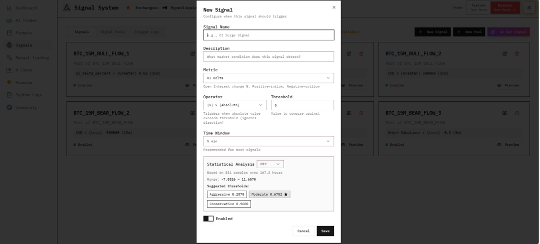Edit the BTC_15M_BEAR_FLOW_3 signal
The height and width of the screenshot is (244, 540).
pos(504,113)
